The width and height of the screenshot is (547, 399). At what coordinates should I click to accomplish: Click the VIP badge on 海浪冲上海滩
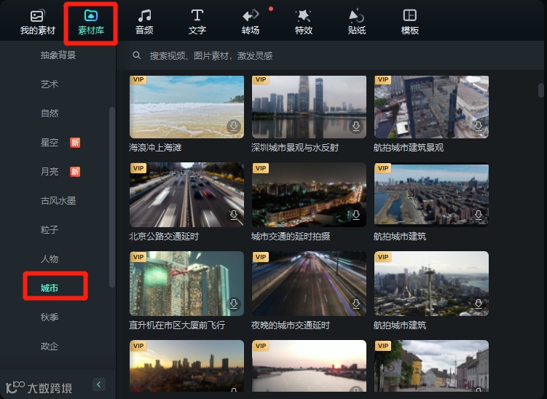(x=138, y=80)
